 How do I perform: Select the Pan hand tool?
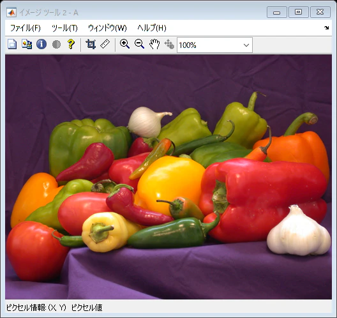(x=154, y=44)
